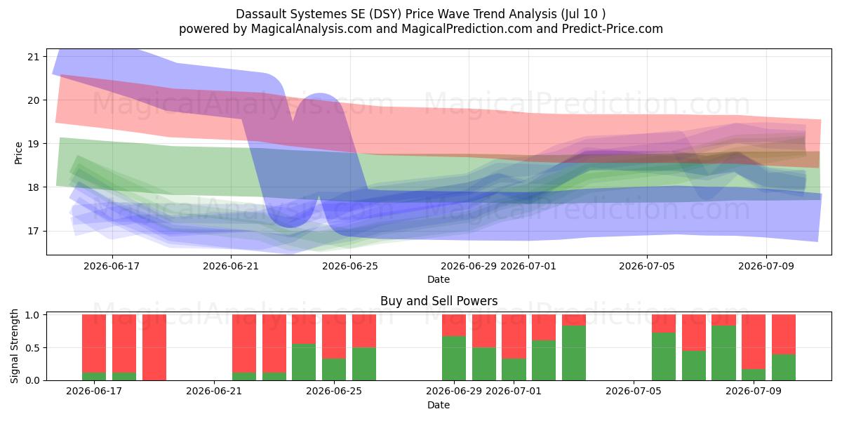Image resolution: width=842 pixels, height=421 pixels.
Task: Click the signal strength tick '1.0'
Action: [33, 314]
